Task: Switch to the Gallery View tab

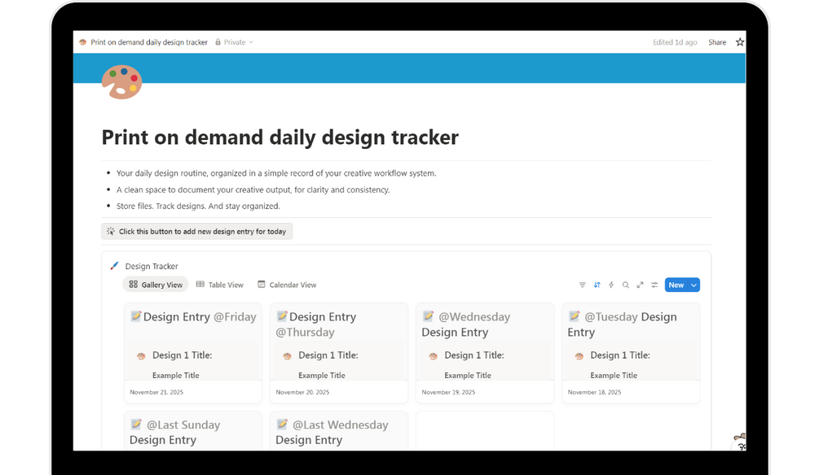Action: point(156,285)
